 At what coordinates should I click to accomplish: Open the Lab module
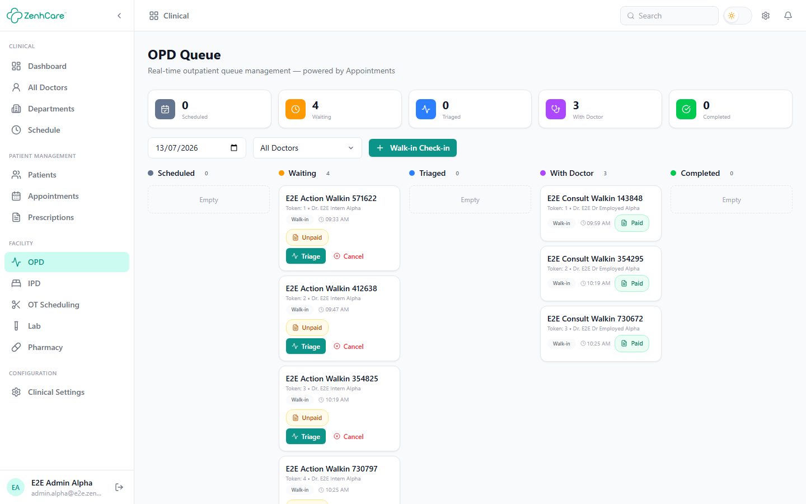[x=67, y=326]
